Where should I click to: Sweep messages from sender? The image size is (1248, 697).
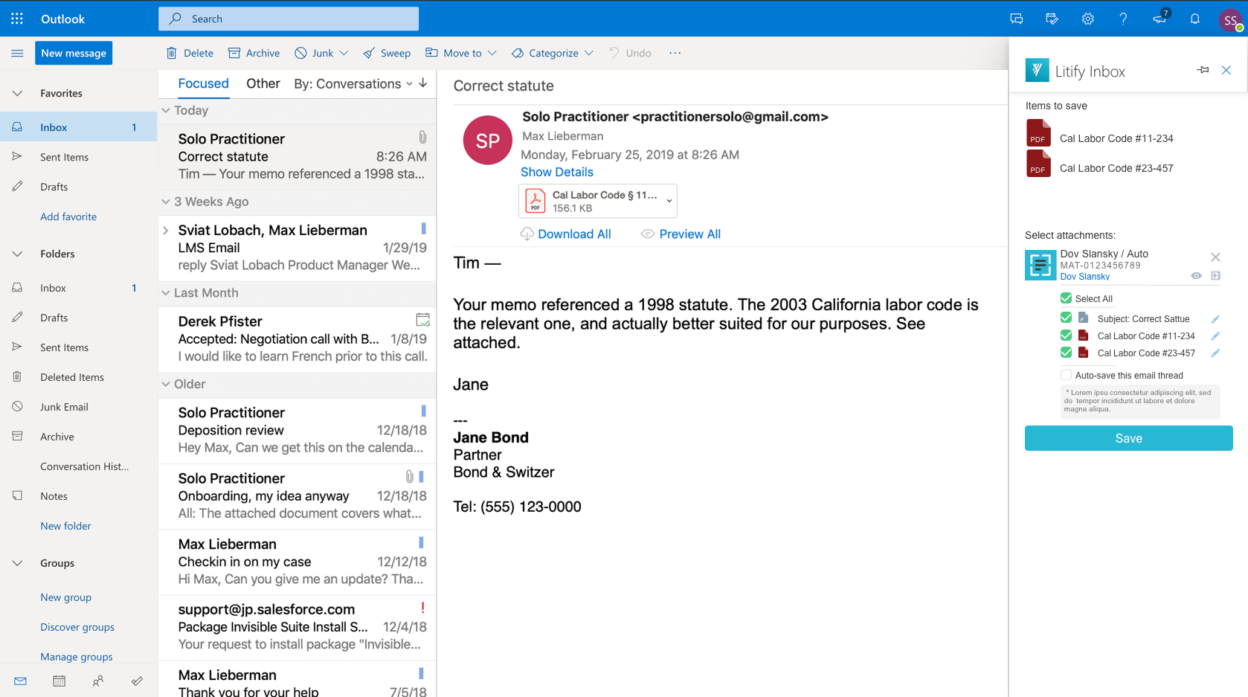[x=387, y=53]
